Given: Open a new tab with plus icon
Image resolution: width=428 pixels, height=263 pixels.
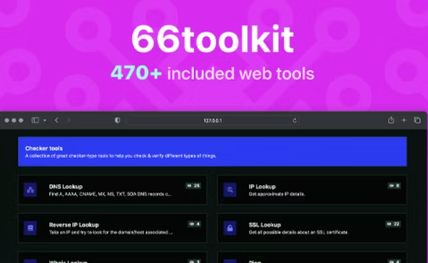Looking at the screenshot, I should click(x=404, y=120).
